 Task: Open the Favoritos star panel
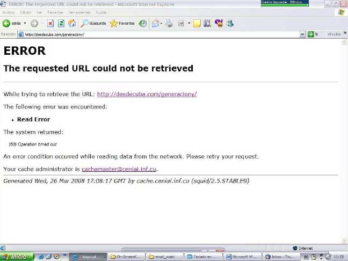point(122,23)
